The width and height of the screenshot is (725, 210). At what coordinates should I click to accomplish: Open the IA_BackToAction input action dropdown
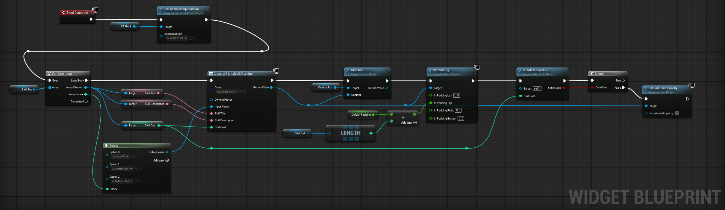177,38
